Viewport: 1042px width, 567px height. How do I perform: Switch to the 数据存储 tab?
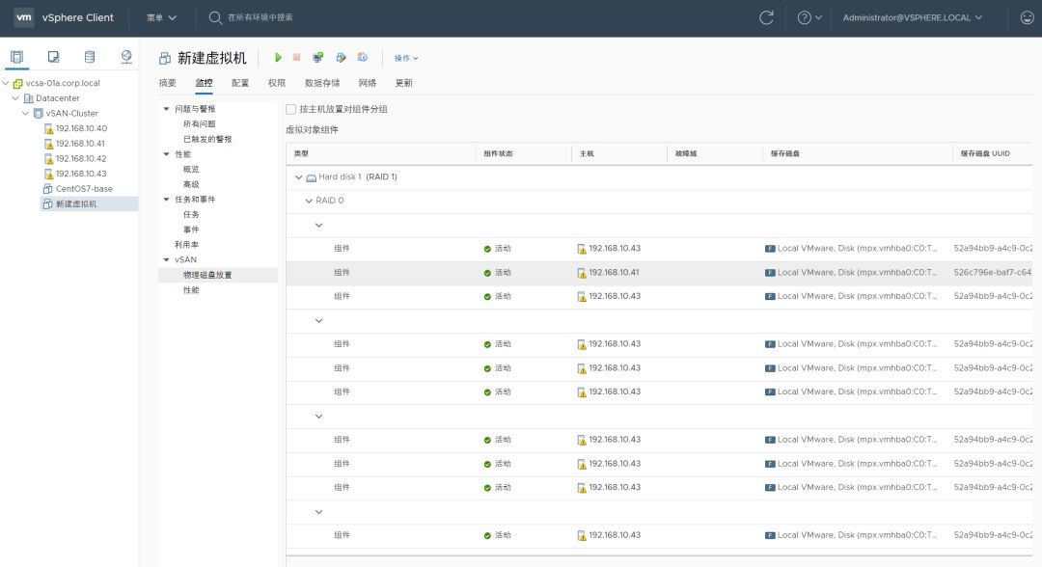point(322,83)
